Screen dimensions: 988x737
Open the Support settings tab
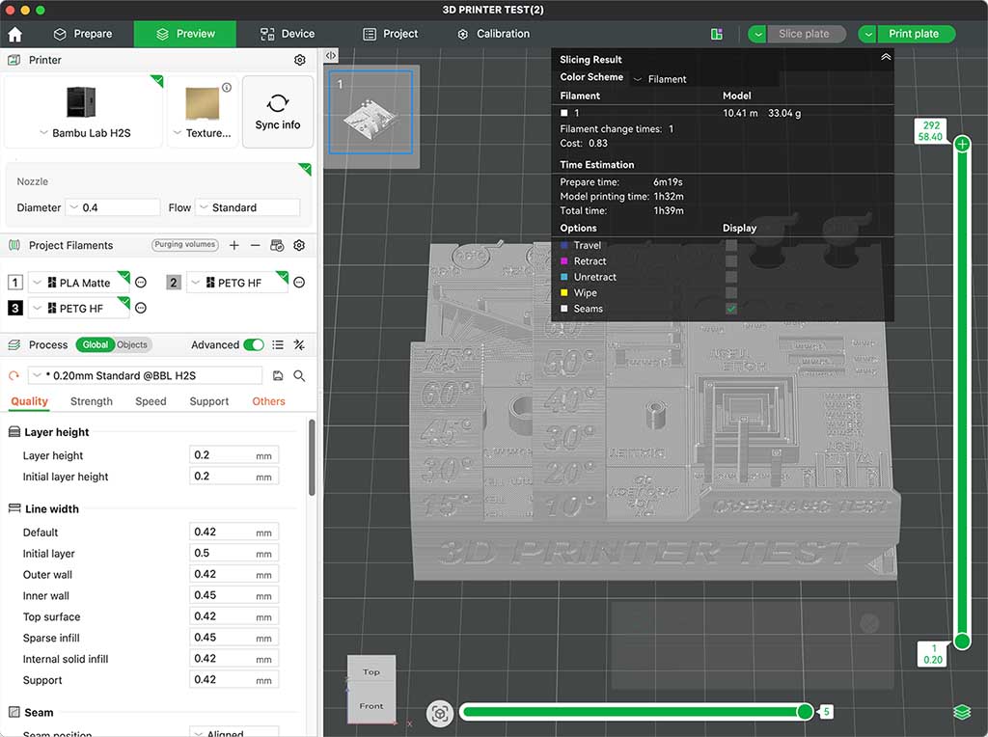coord(209,401)
